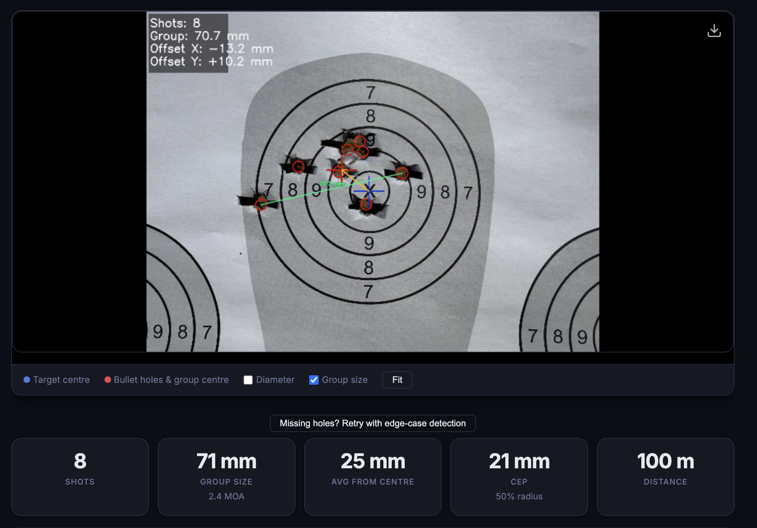Click the AVG FROM CENTRE label
This screenshot has width=757, height=528.
coord(373,482)
